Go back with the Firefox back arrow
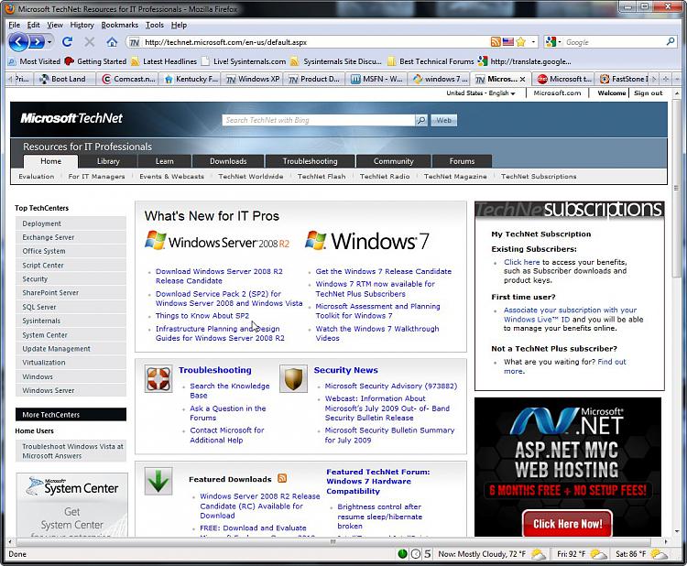 [18, 42]
